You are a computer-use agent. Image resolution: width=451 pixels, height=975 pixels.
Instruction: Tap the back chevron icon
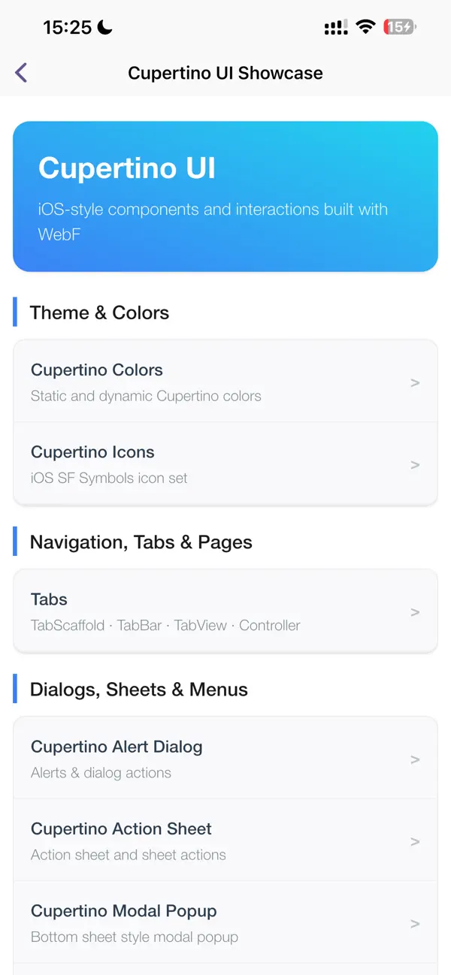[x=20, y=72]
